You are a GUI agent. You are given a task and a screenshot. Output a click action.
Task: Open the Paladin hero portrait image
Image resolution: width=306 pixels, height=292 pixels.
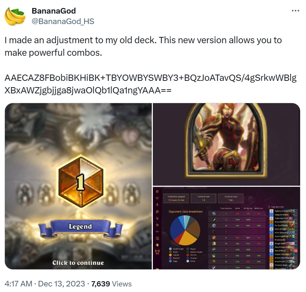226,144
